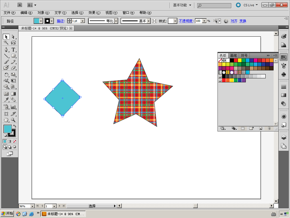Open the Symbols club icon in dock
The height and width of the screenshot is (218, 290).
click(x=283, y=74)
